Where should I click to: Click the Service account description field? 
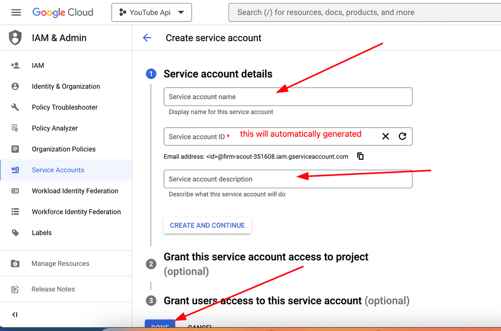(288, 179)
